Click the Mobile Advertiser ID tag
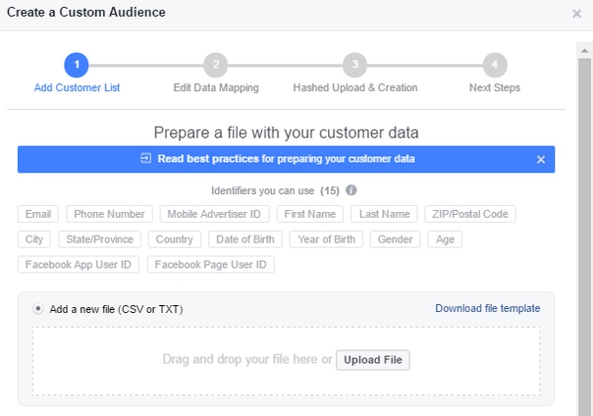This screenshot has height=416, width=593. coord(214,214)
